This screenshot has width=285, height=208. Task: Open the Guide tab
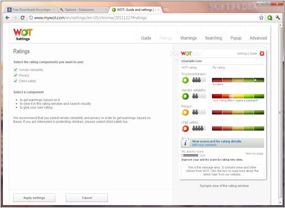click(146, 38)
